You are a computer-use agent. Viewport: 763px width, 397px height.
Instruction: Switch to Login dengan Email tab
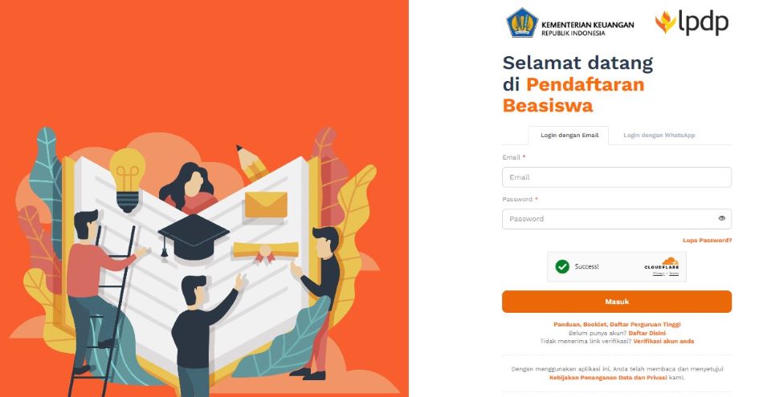click(x=569, y=135)
